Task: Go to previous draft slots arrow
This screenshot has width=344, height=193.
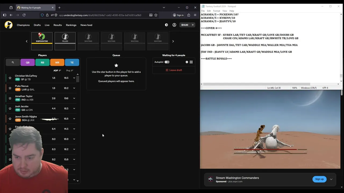Action: pyautogui.click(x=27, y=41)
